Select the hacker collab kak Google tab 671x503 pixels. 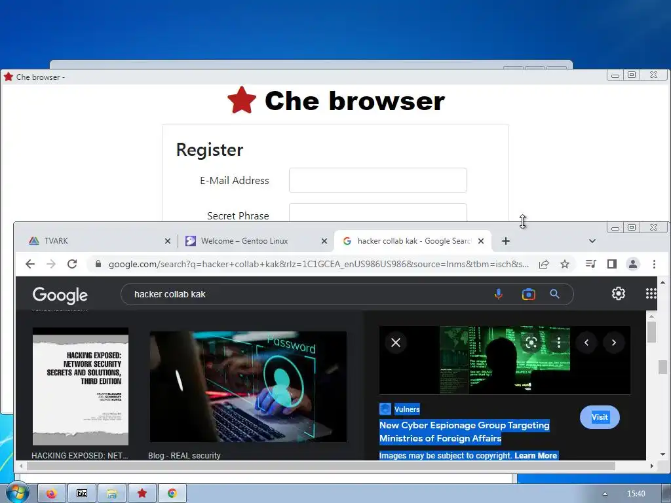coord(411,241)
